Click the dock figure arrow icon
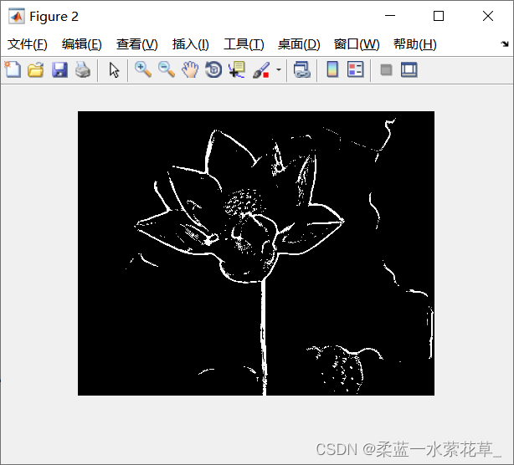The image size is (514, 465). 505,43
